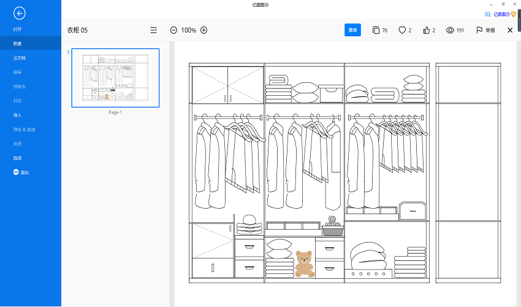
Task: Click the back arrow icon
Action: click(x=20, y=13)
